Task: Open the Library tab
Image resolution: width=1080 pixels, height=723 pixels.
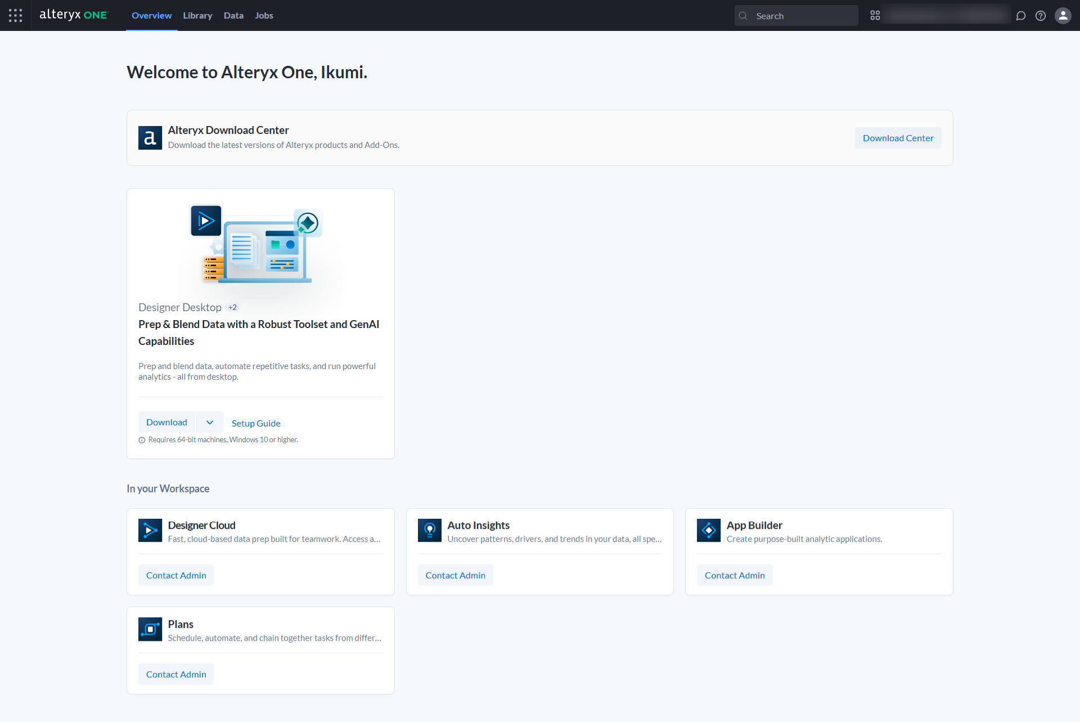Action: point(197,16)
